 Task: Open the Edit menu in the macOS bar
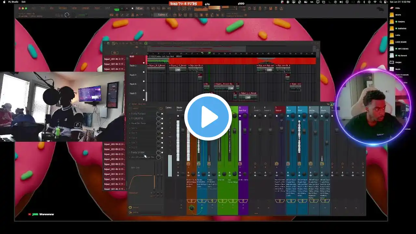24,2
